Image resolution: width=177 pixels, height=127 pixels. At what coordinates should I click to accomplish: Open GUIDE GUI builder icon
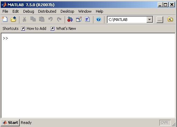pos(79,19)
